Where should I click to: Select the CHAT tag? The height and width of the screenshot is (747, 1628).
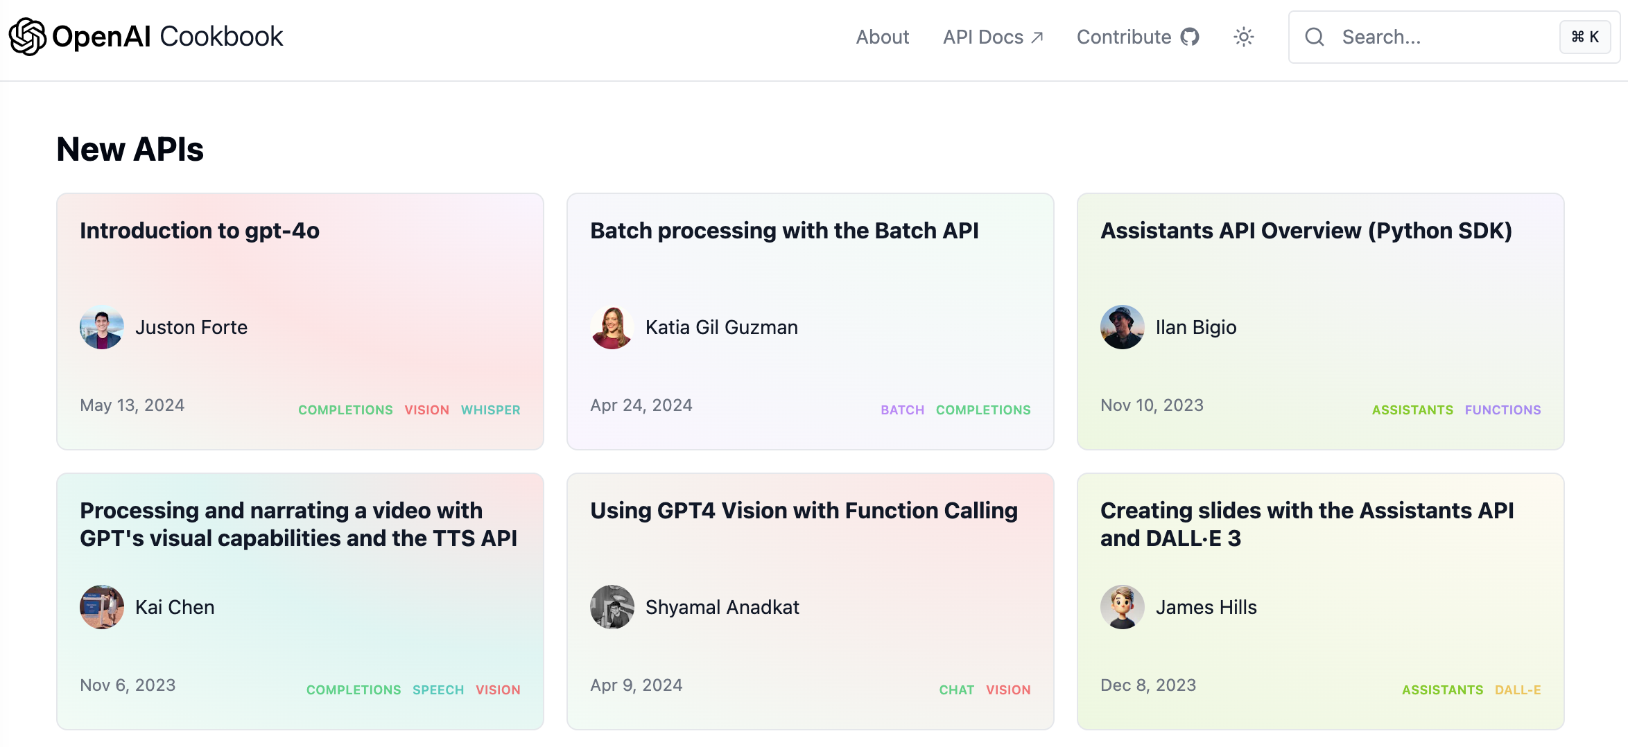957,690
